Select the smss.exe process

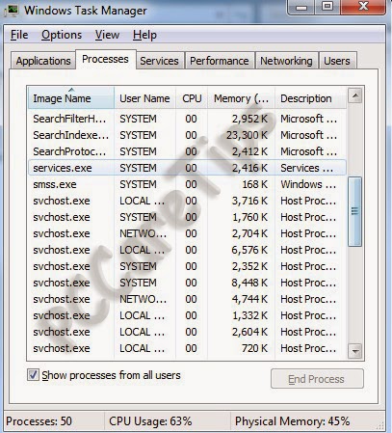187,184
